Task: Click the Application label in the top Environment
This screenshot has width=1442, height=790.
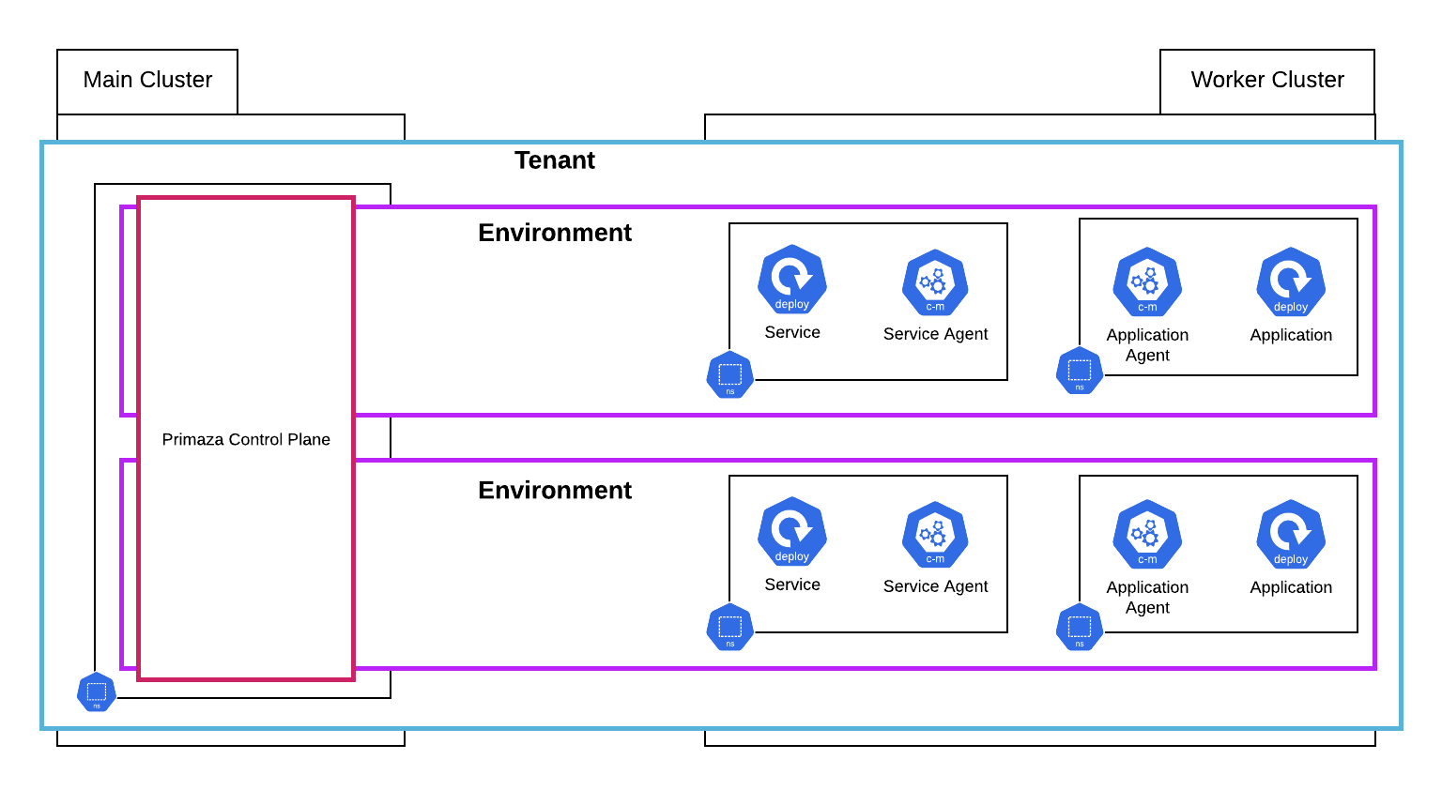Action: (1291, 335)
